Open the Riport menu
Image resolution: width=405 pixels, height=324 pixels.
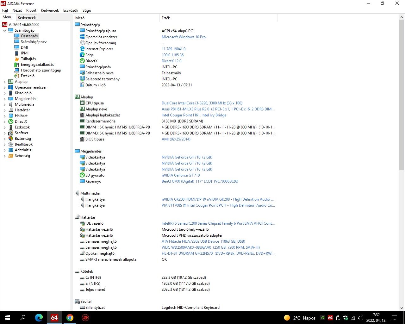pos(31,10)
